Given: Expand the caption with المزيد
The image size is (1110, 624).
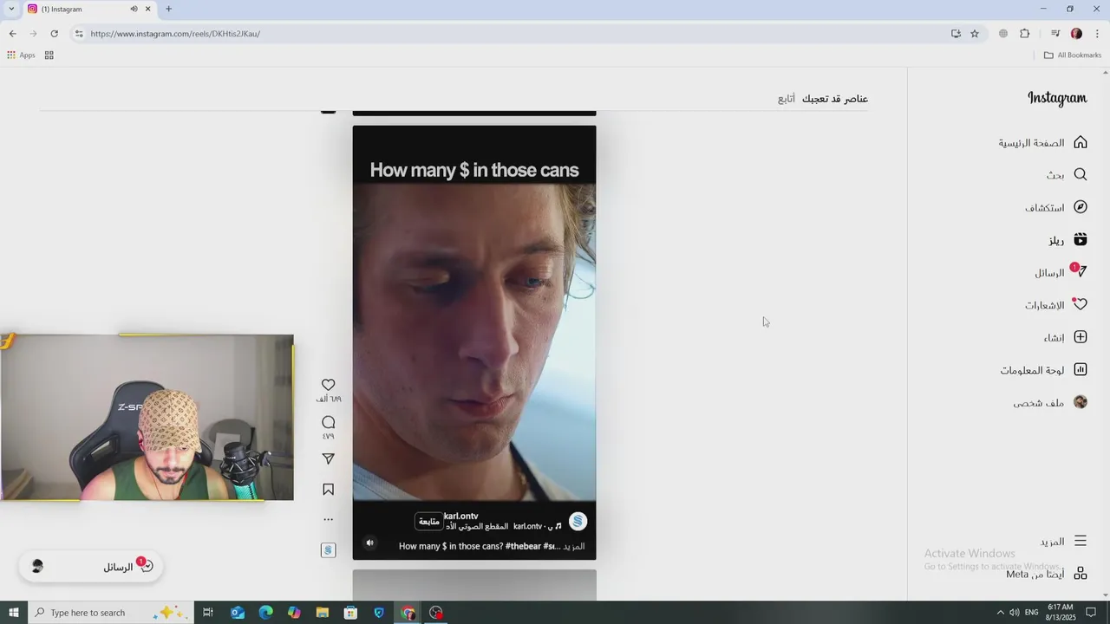Looking at the screenshot, I should (x=574, y=547).
